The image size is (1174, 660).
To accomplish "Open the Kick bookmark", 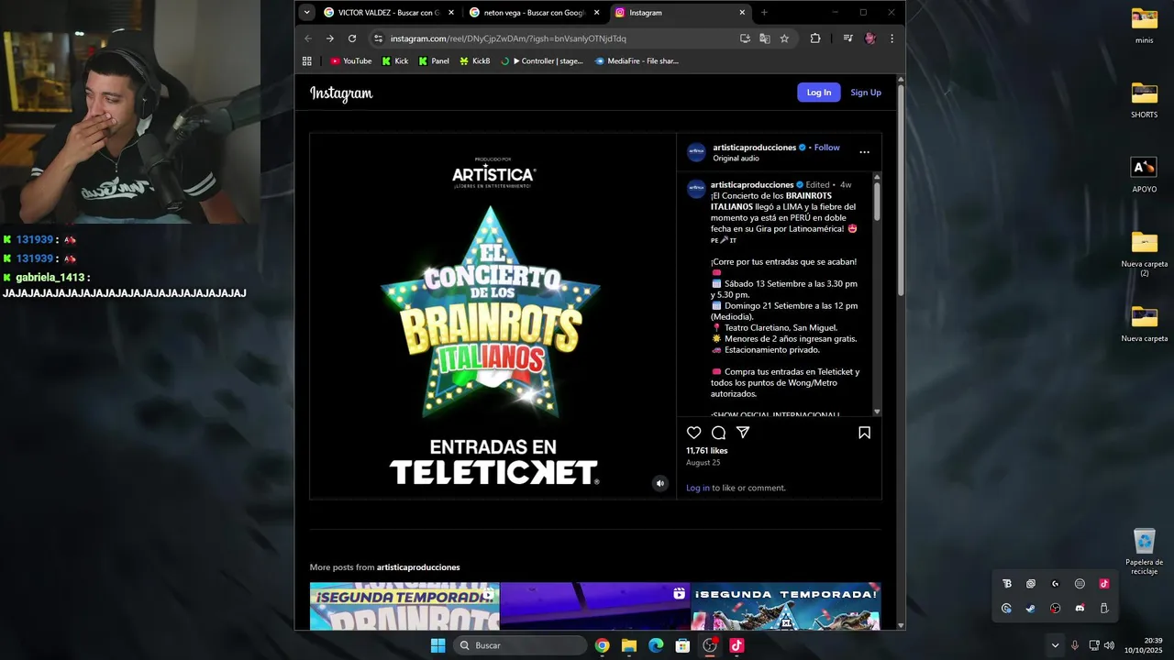I will click(x=395, y=61).
